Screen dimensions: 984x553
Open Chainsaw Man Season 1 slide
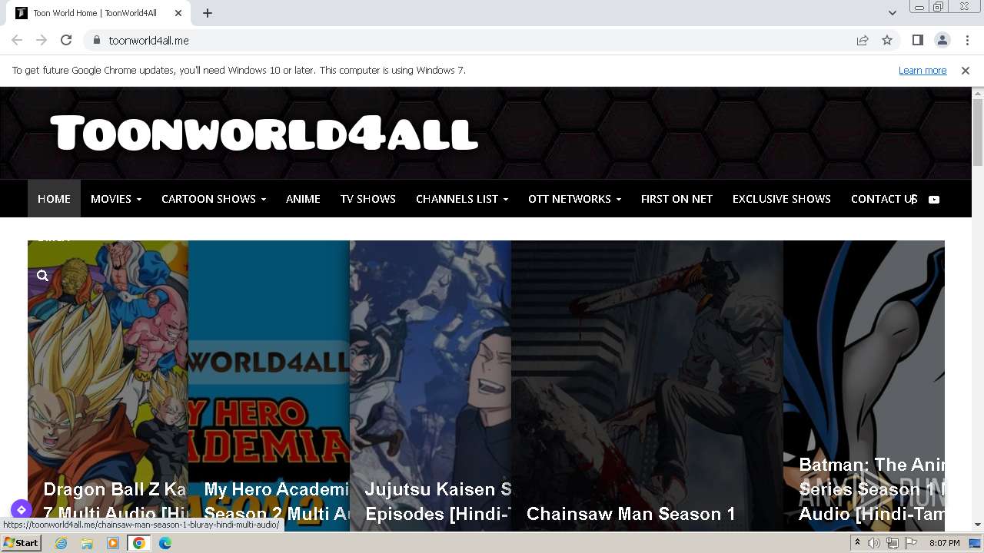point(647,386)
